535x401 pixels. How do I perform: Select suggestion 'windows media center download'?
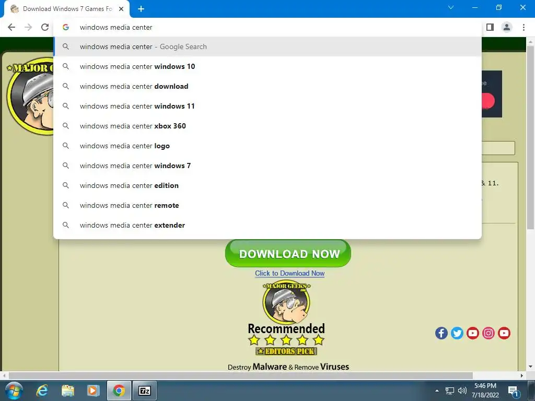click(267, 86)
